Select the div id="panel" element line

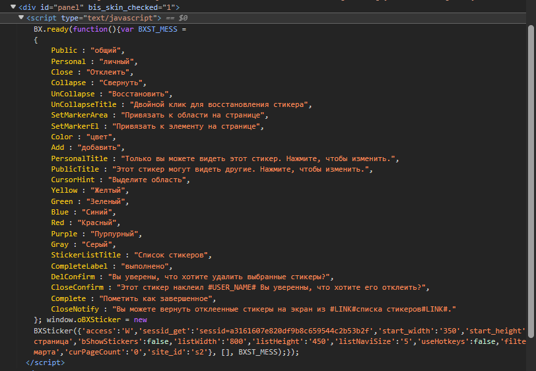99,7
